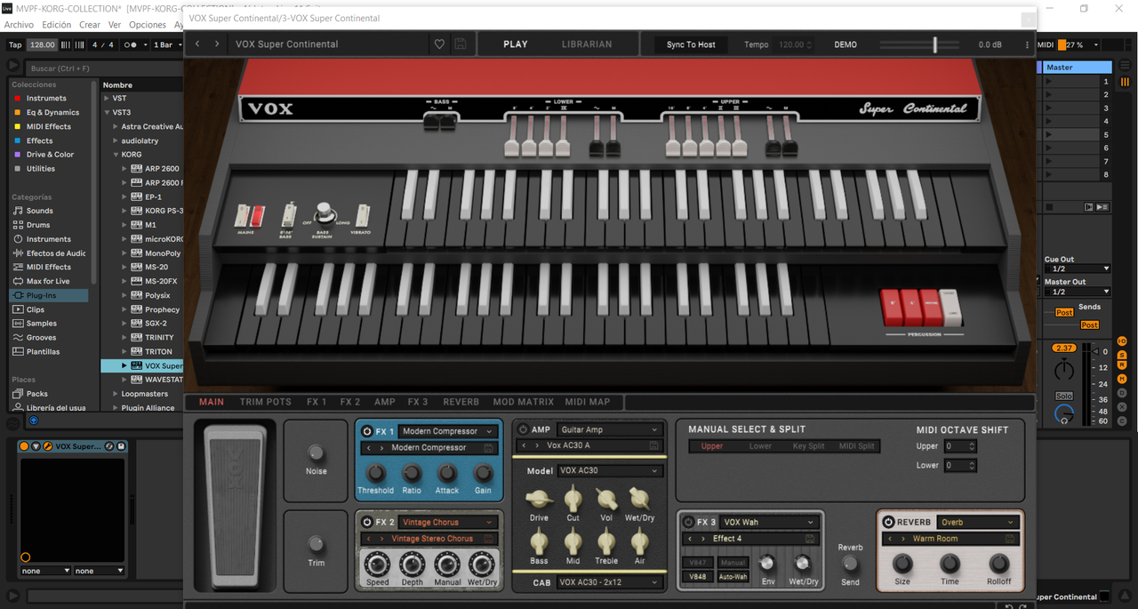Click the DEMO label in the plugin header

(845, 44)
